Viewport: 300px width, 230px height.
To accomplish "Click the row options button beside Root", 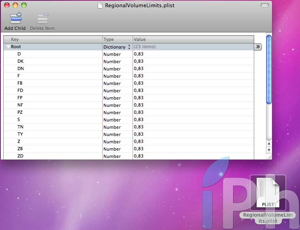I will [258, 47].
